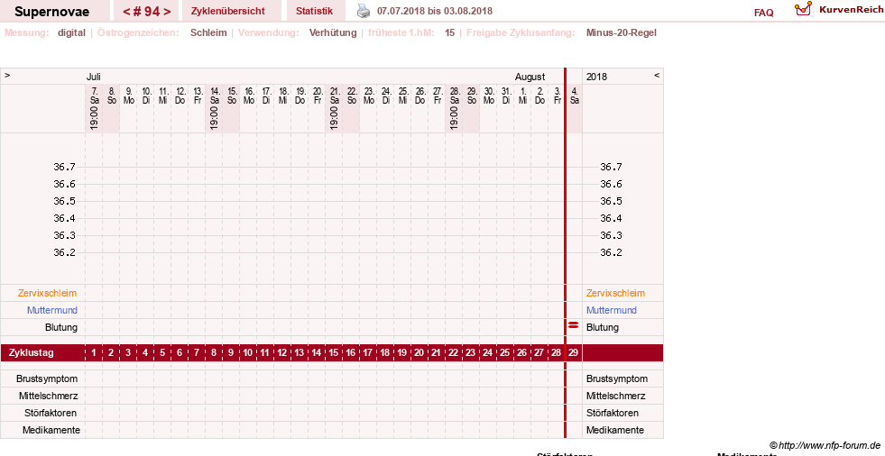Click the right Störfaktoren label
The image size is (885, 456).
tap(613, 413)
